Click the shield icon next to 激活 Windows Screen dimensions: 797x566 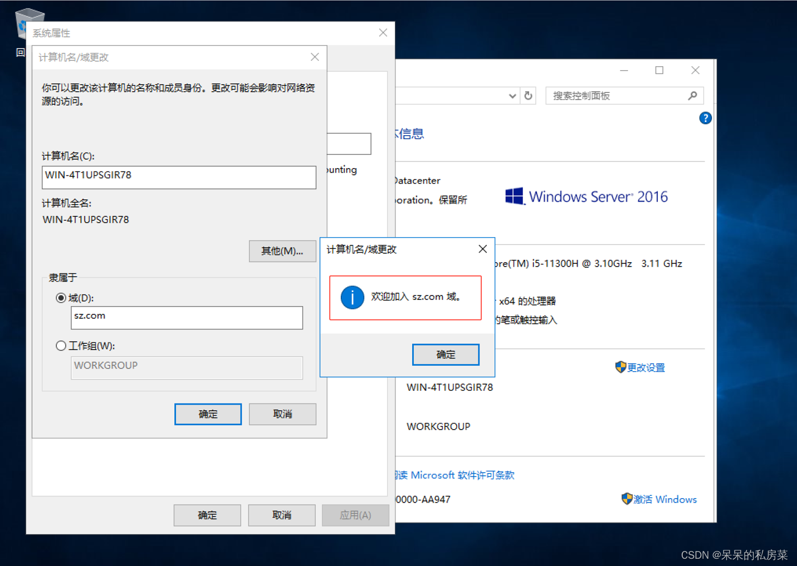pos(627,499)
